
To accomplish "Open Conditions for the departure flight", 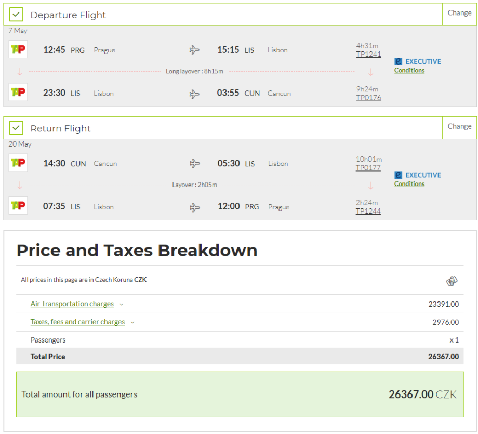I will (x=409, y=71).
